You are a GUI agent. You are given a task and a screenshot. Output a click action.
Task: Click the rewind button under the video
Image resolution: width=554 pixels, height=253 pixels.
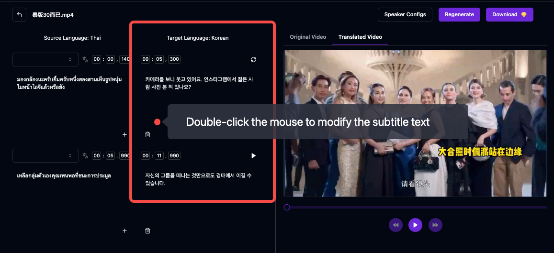[396, 225]
